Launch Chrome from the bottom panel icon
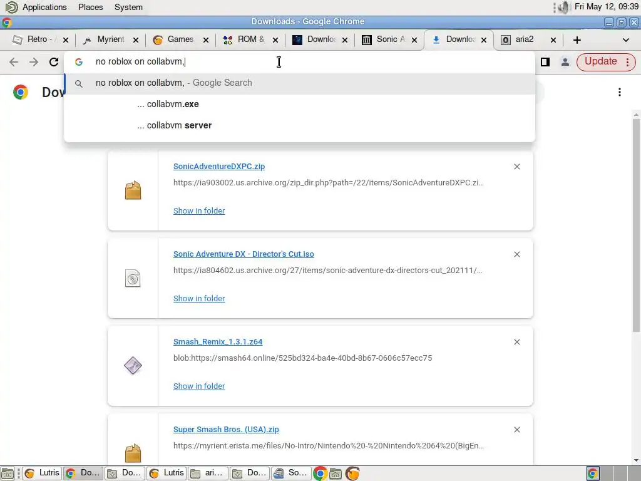 (320, 473)
